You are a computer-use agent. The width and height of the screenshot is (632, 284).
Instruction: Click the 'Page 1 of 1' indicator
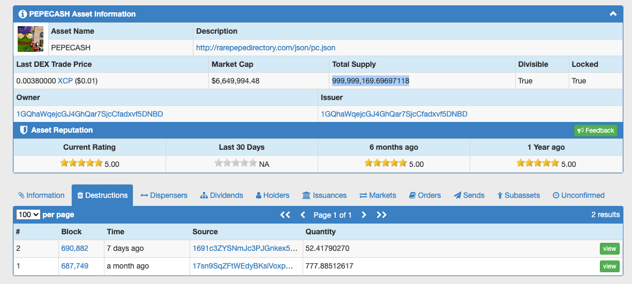point(333,215)
